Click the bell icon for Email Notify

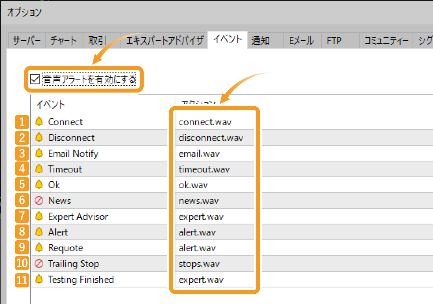pyautogui.click(x=39, y=154)
